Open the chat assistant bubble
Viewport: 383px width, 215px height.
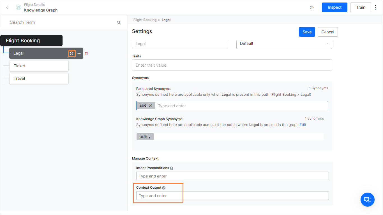tap(367, 200)
